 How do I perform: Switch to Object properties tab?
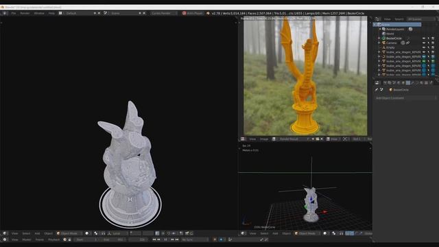pyautogui.click(x=403, y=83)
